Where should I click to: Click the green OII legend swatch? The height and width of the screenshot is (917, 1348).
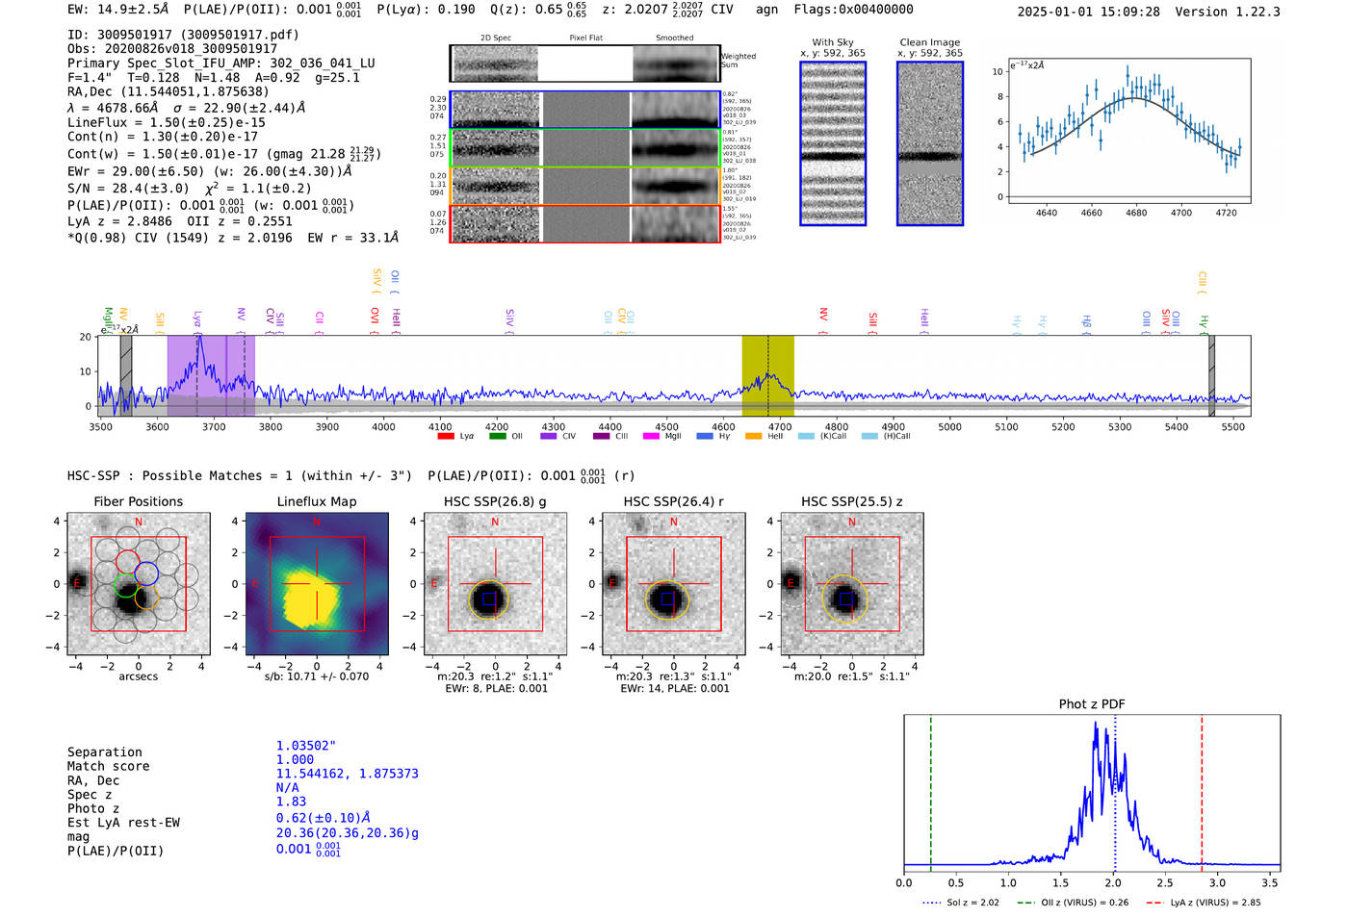pos(498,437)
